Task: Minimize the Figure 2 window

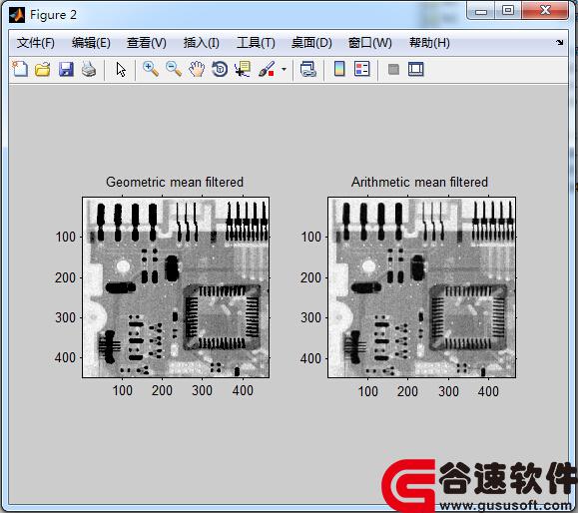Action: tap(481, 11)
